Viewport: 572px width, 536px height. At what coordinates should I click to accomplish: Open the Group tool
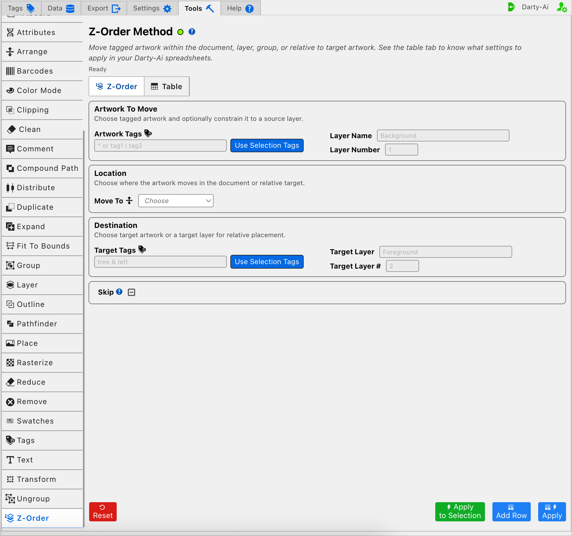tap(42, 266)
